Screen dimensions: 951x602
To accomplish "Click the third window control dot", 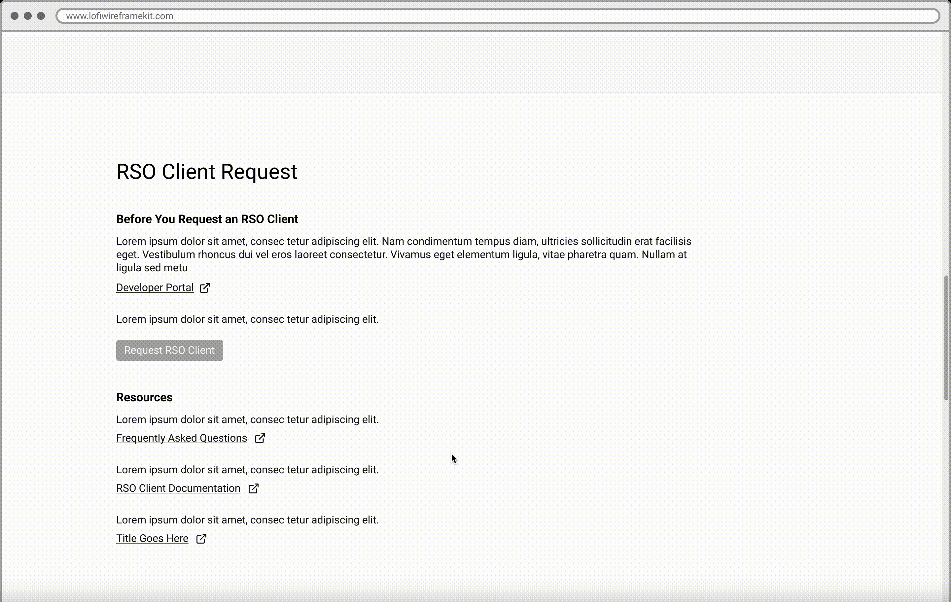I will click(x=41, y=16).
